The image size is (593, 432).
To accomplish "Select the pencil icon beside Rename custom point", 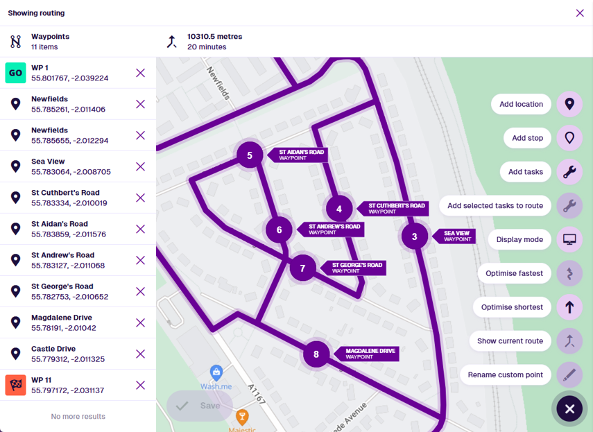I will [x=569, y=374].
